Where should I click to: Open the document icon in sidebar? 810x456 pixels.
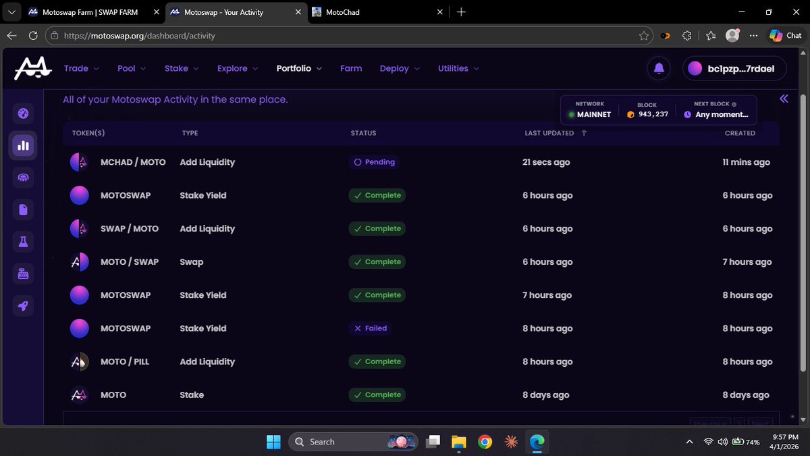coord(23,209)
